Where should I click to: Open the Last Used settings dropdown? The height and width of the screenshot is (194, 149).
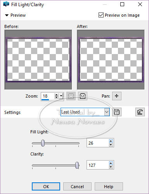tap(107, 112)
